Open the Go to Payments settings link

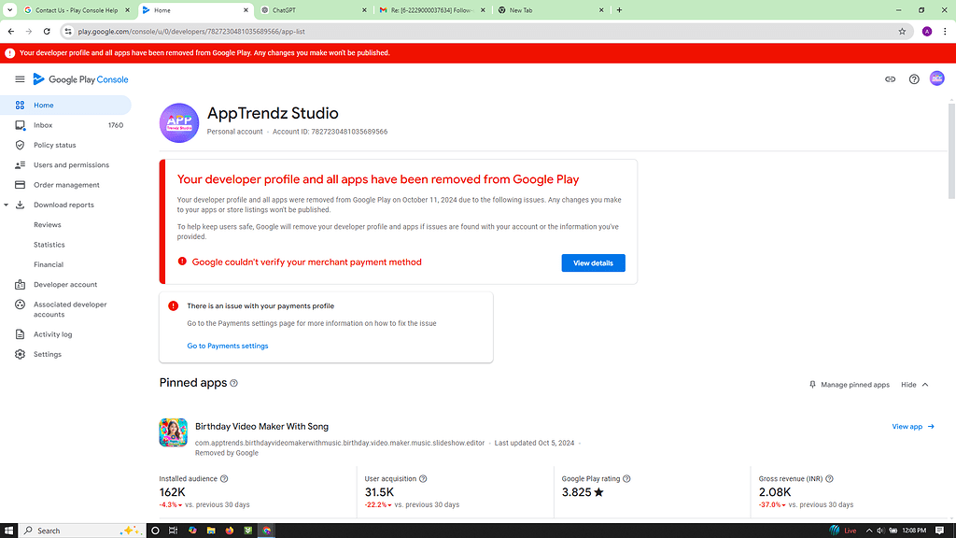[227, 345]
